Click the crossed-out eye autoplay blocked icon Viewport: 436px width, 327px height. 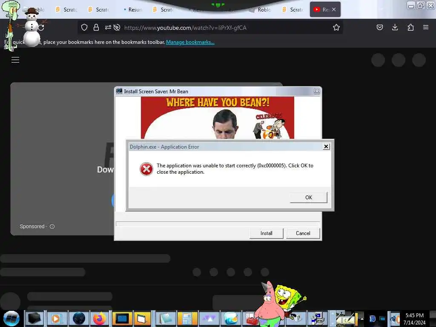click(117, 27)
